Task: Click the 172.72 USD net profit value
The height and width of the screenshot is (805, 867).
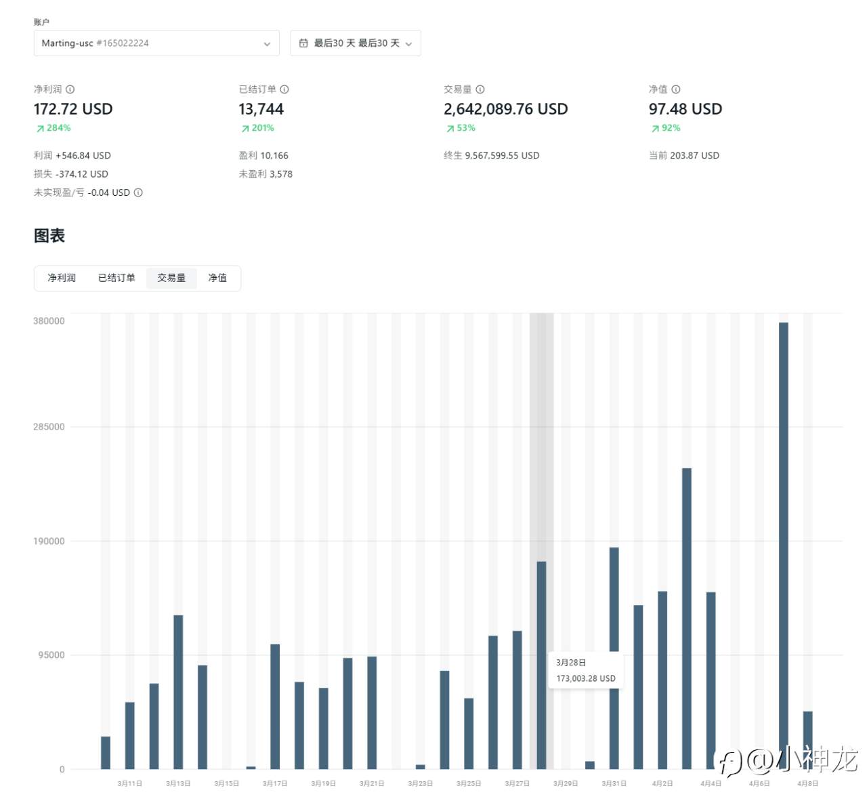Action: coord(73,109)
